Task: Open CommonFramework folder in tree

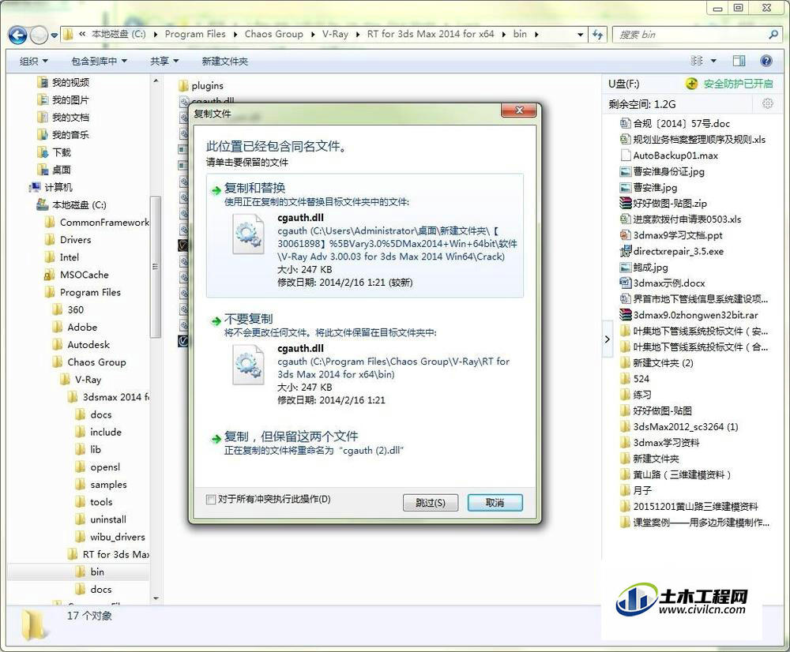Action: pos(103,223)
